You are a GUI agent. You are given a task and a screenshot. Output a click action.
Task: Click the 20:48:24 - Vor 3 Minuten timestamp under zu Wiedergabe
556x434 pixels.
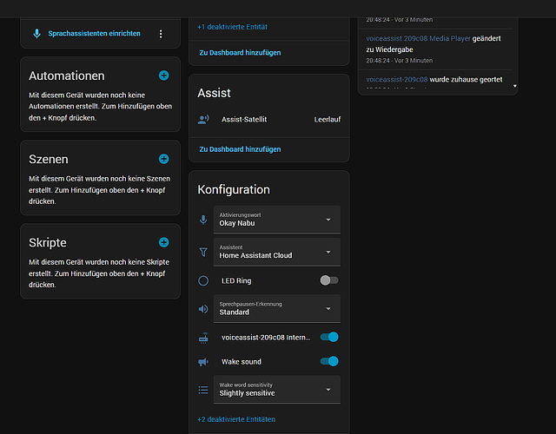click(400, 61)
